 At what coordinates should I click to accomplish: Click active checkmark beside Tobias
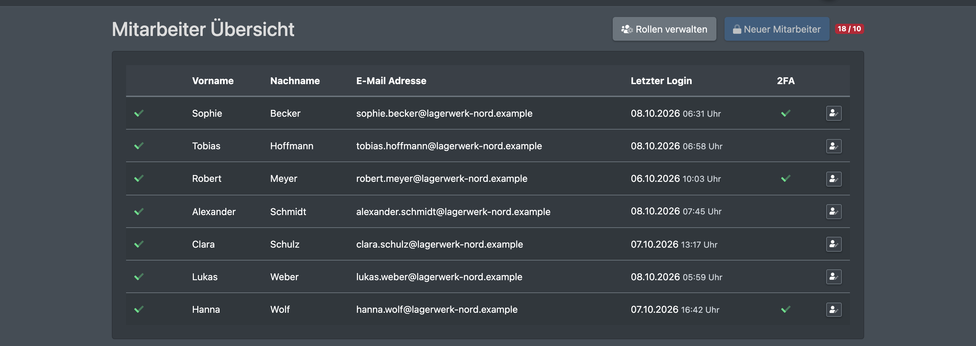139,146
